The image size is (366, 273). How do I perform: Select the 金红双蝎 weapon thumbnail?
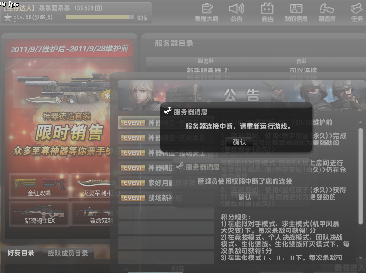(39, 186)
